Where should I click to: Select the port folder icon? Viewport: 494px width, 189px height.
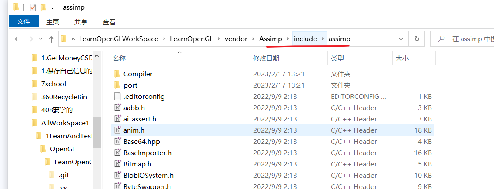pyautogui.click(x=117, y=85)
